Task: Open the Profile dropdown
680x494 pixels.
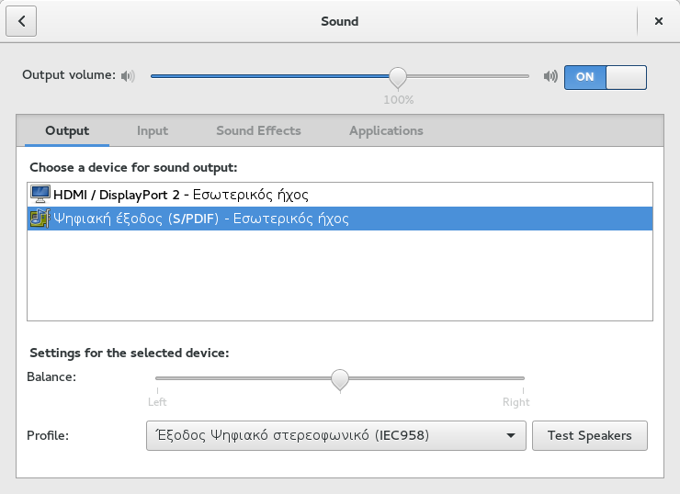Action: tap(336, 435)
